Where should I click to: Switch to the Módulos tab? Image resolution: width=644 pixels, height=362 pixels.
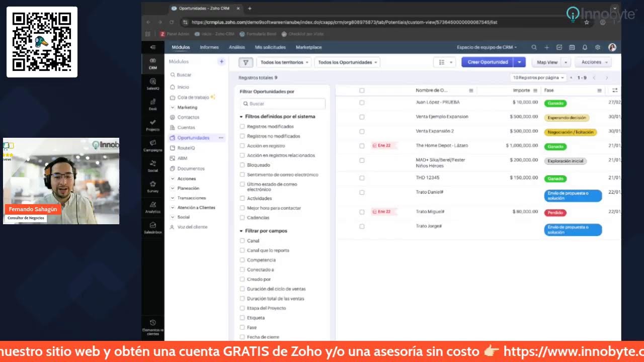click(181, 47)
